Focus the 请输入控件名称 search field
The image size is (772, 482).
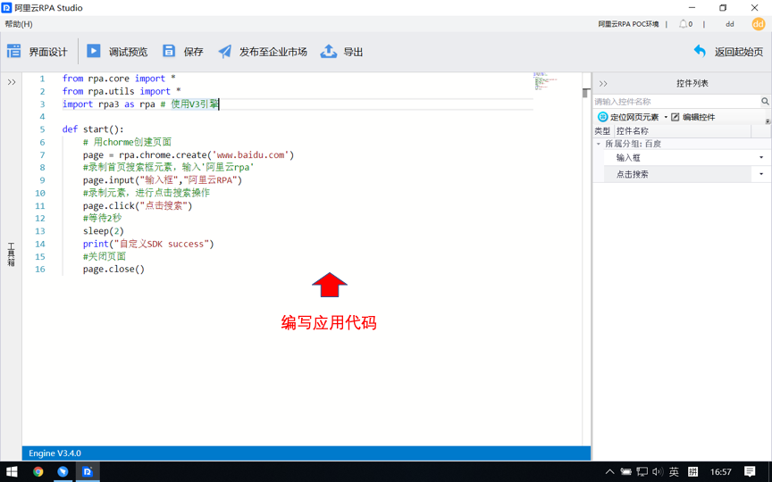tap(677, 102)
